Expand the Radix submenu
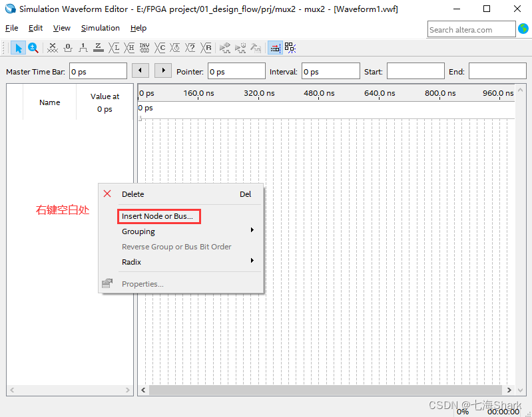The image size is (532, 417). (181, 262)
